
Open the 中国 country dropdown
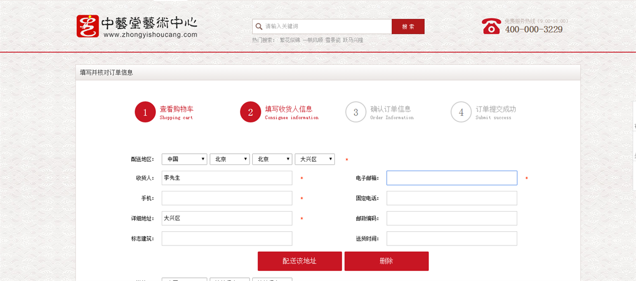pyautogui.click(x=184, y=159)
